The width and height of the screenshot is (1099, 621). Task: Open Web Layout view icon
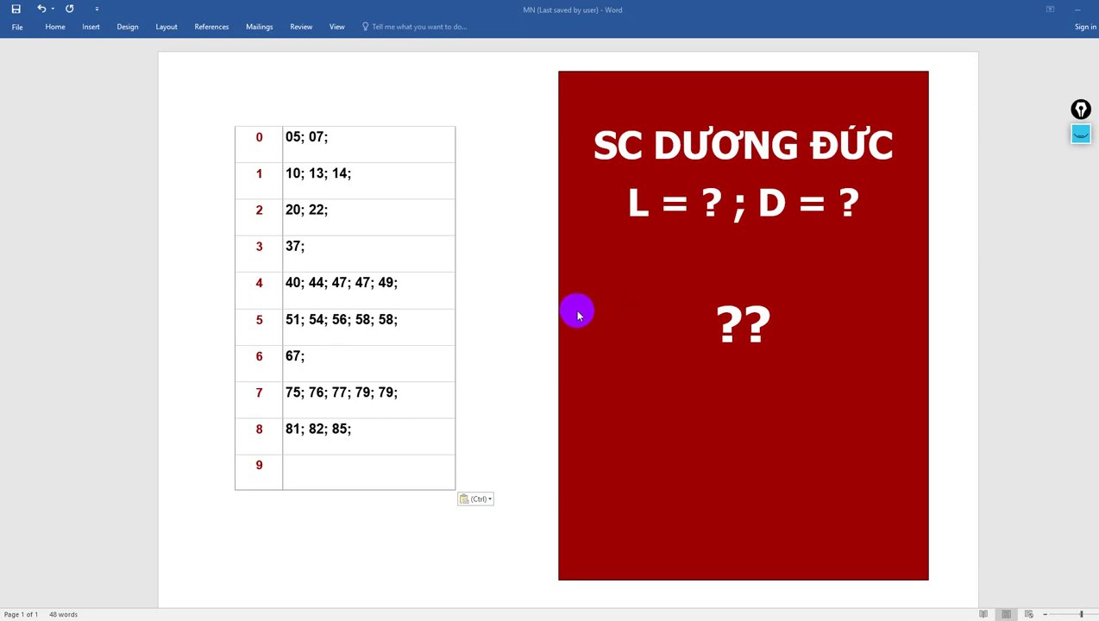[1028, 614]
